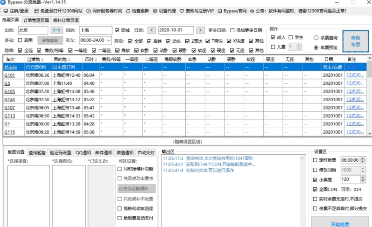Viewport: 372px width, 227px height.
Task: Open the QQ通知 tab
Action: (83, 153)
